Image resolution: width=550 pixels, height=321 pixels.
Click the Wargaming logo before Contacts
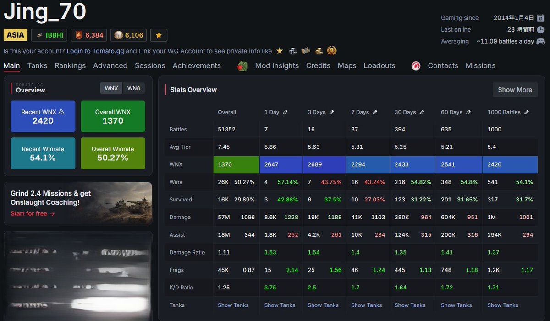point(416,66)
